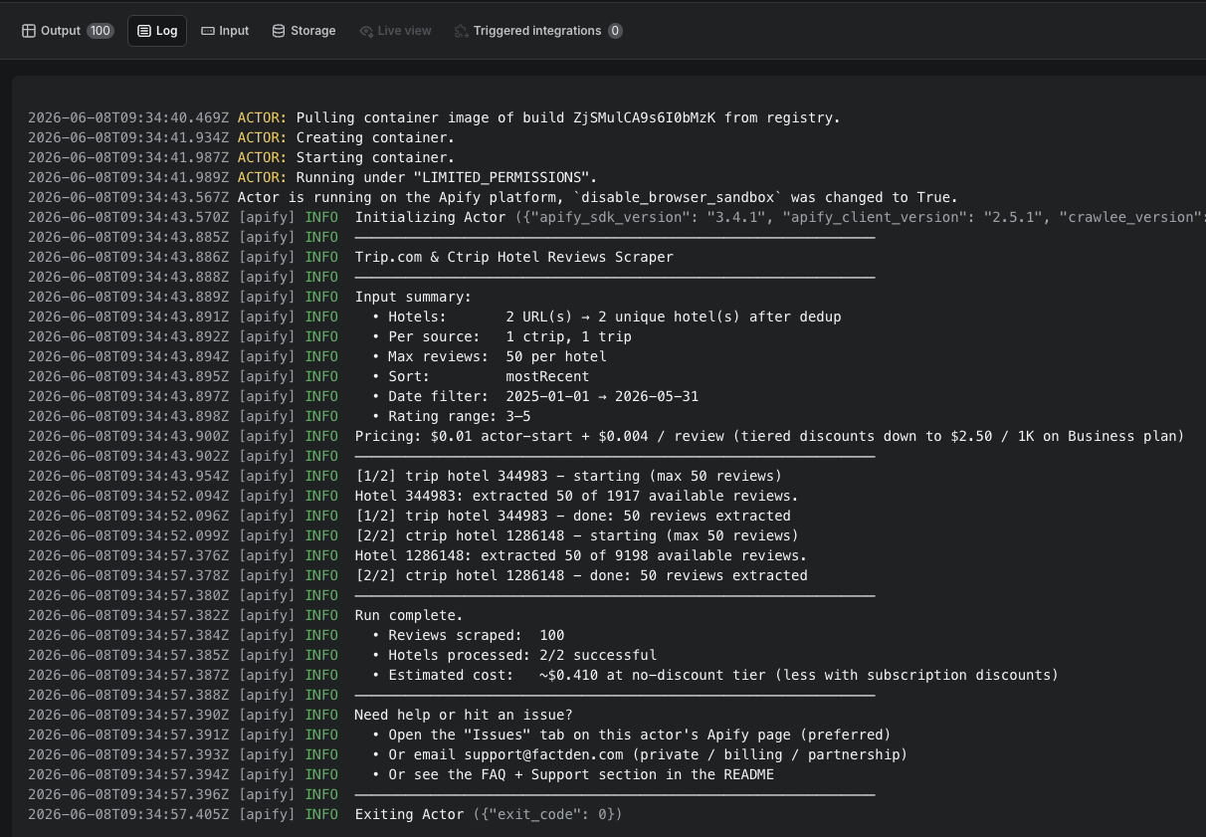Click the Output table icon
The height and width of the screenshot is (837, 1206).
point(29,31)
